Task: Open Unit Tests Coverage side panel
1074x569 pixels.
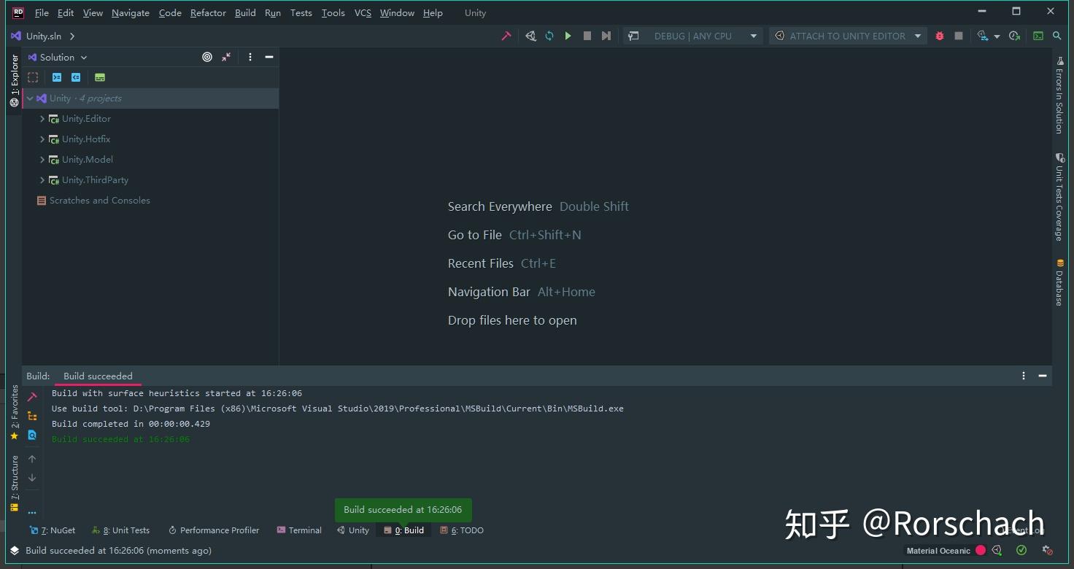Action: point(1059,197)
